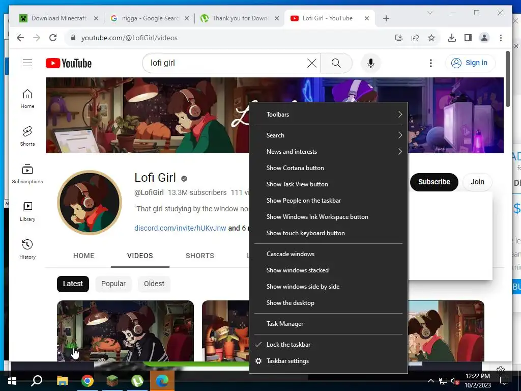Open Subscriptions in the sidebar

point(27,174)
